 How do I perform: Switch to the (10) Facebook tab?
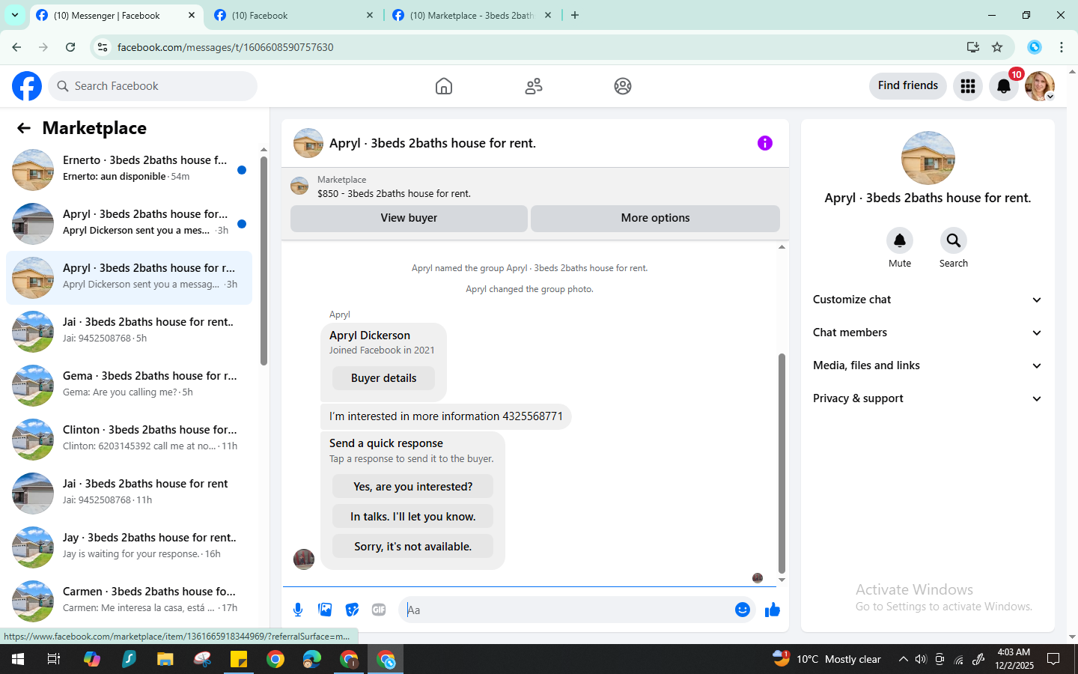[x=293, y=15]
